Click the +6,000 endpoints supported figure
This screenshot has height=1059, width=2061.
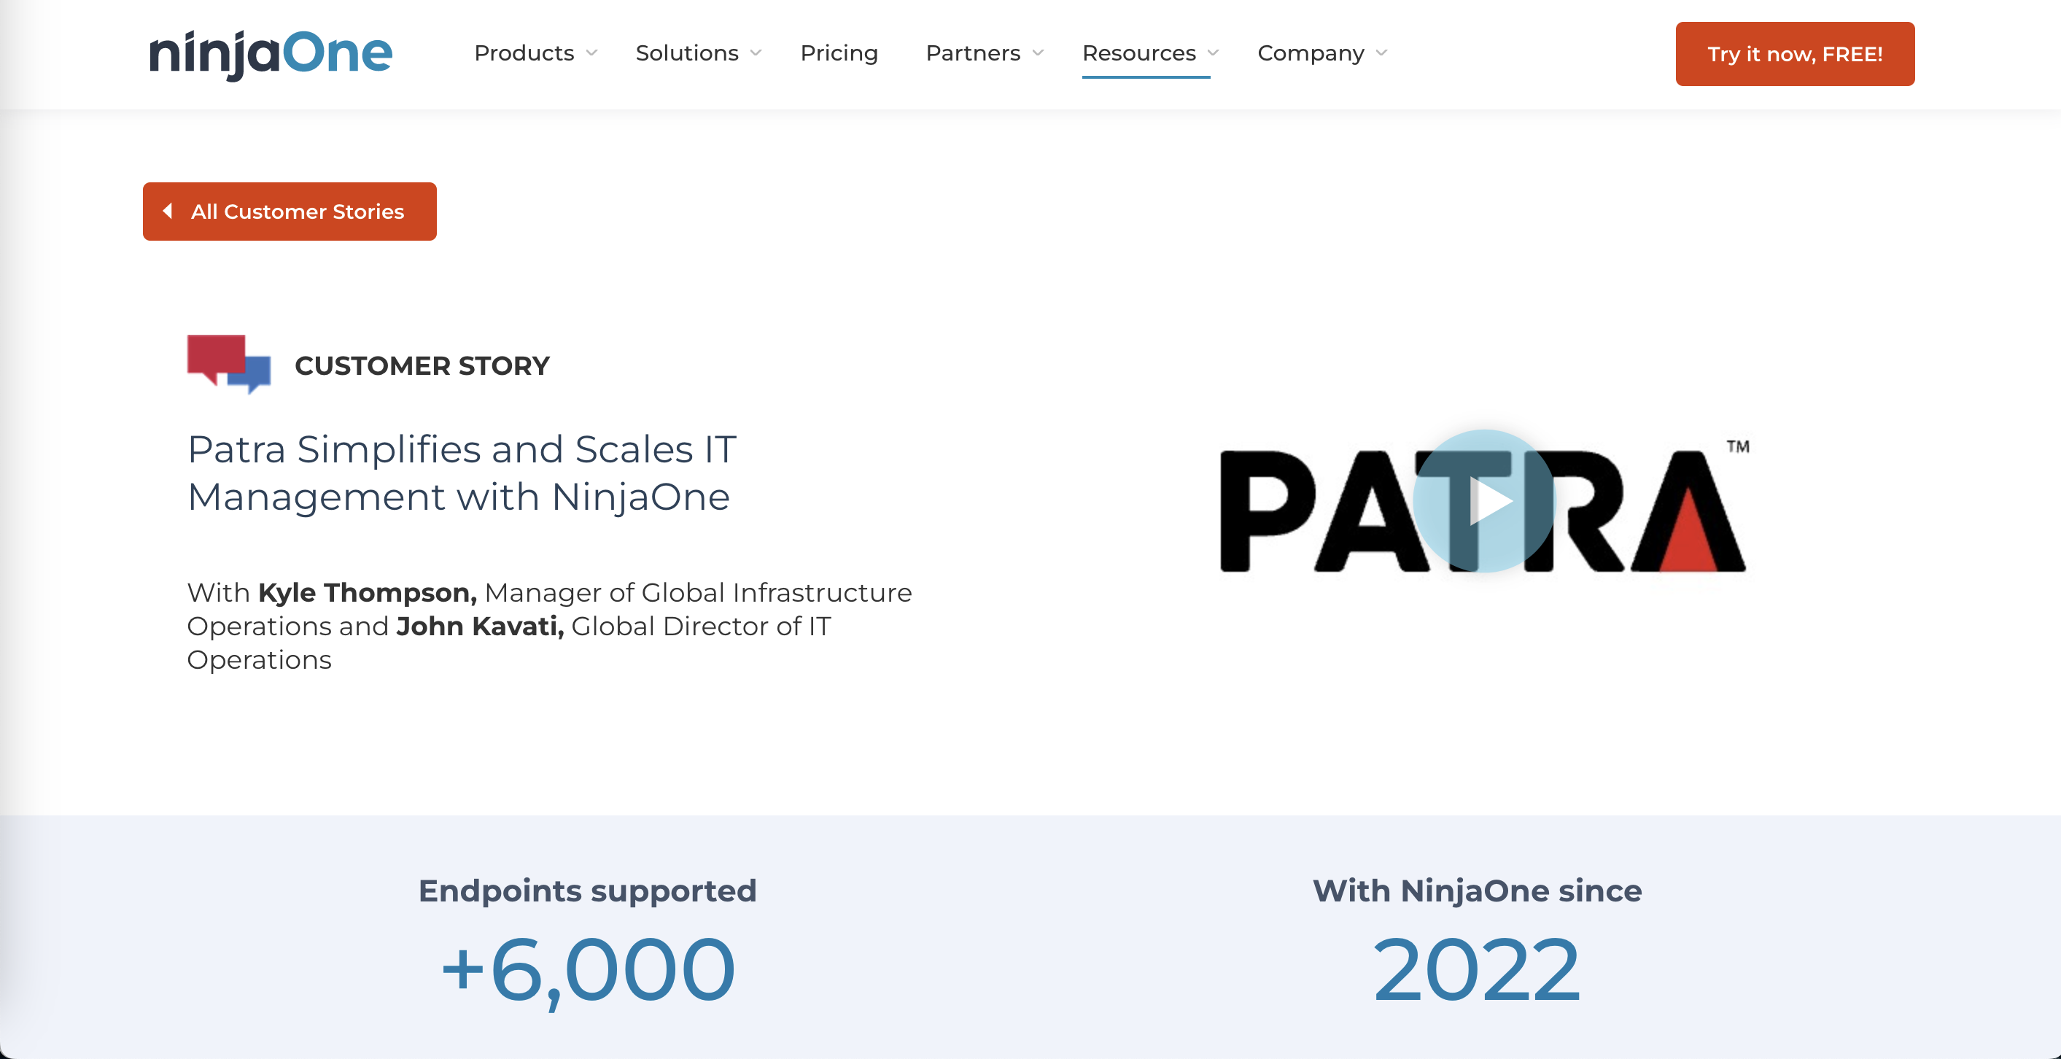click(x=588, y=969)
